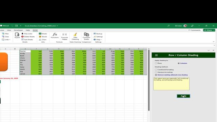Click the Manual autosave toggle in title bar
The width and height of the screenshot is (217, 122).
pos(4,26)
